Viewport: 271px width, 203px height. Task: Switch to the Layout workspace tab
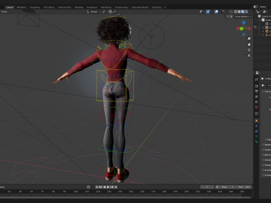tap(10, 7)
